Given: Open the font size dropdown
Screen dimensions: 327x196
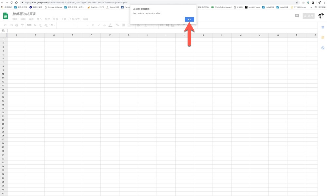Looking at the screenshot, I should 83,25.
